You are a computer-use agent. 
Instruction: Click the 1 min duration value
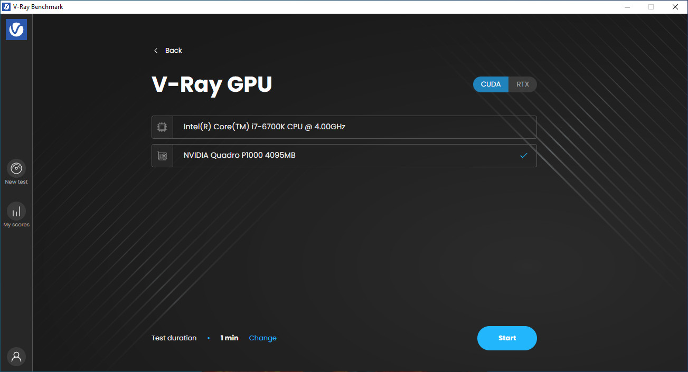(230, 338)
